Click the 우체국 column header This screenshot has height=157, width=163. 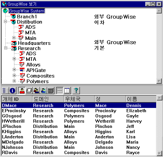(79, 99)
